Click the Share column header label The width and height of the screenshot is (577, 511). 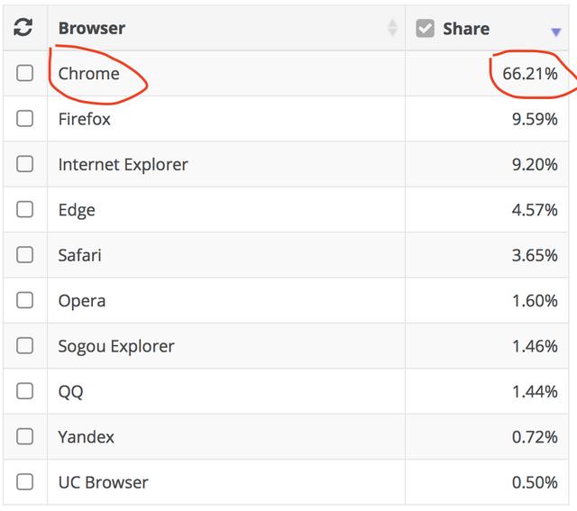click(466, 29)
